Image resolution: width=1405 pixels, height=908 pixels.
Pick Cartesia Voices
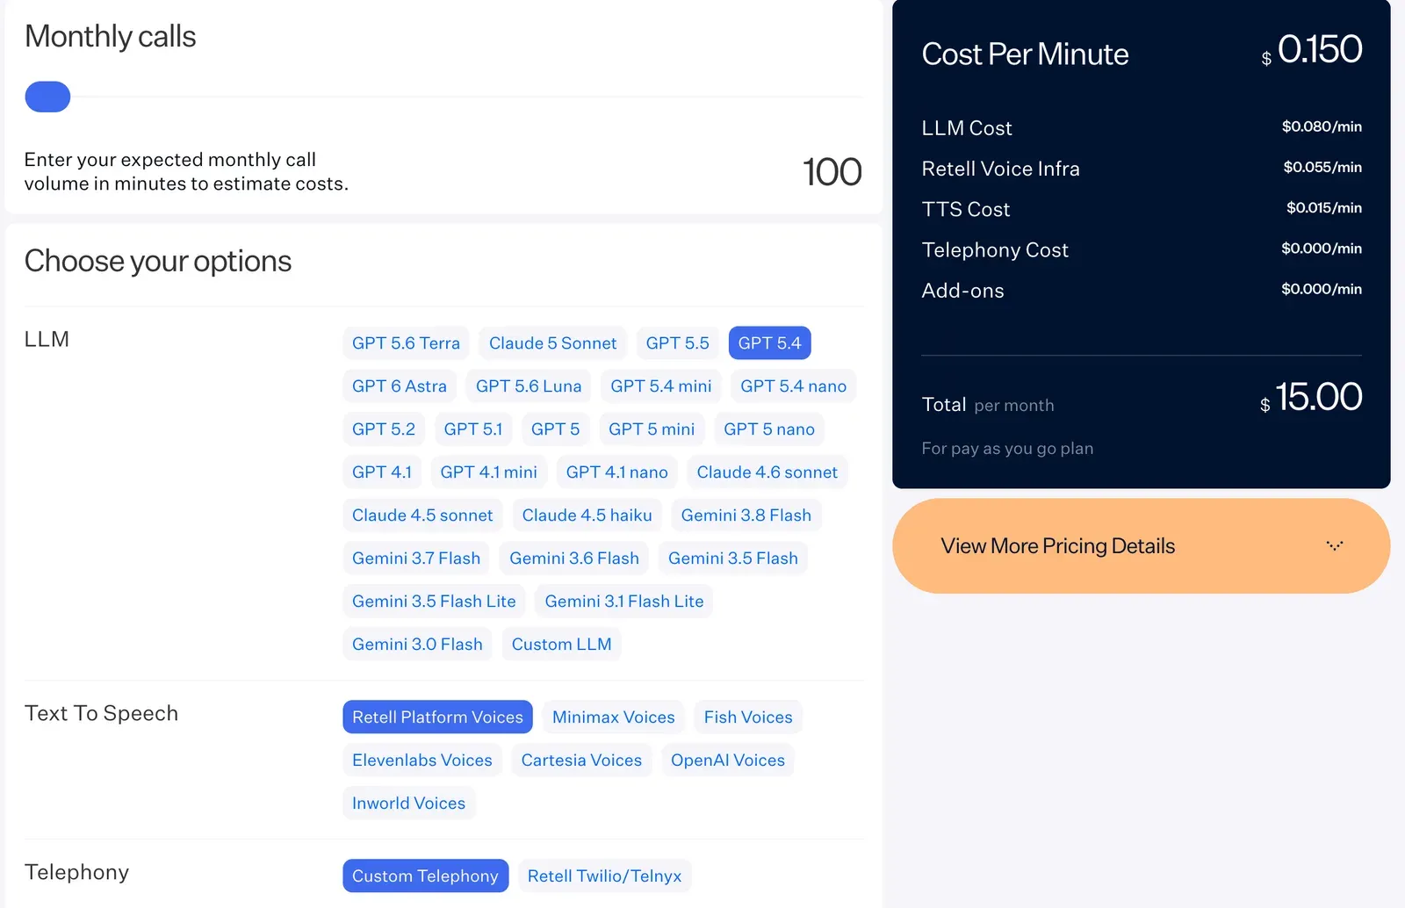(x=581, y=760)
